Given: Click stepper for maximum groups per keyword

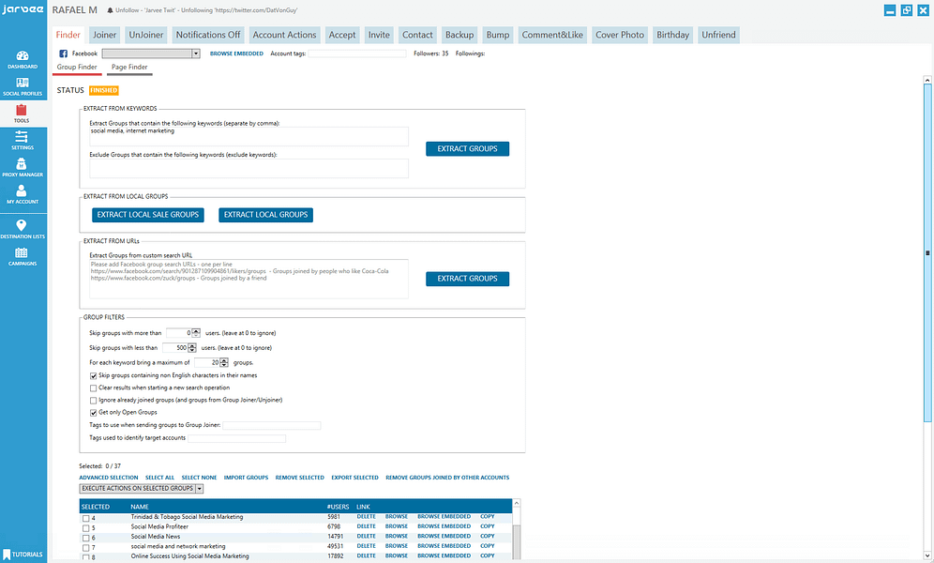Looking at the screenshot, I should (224, 362).
